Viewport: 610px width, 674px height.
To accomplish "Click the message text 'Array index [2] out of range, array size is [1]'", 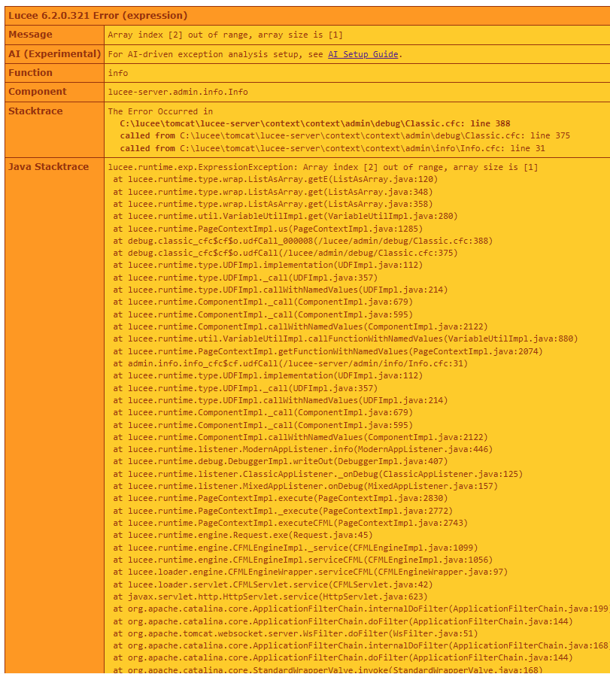I will click(225, 35).
